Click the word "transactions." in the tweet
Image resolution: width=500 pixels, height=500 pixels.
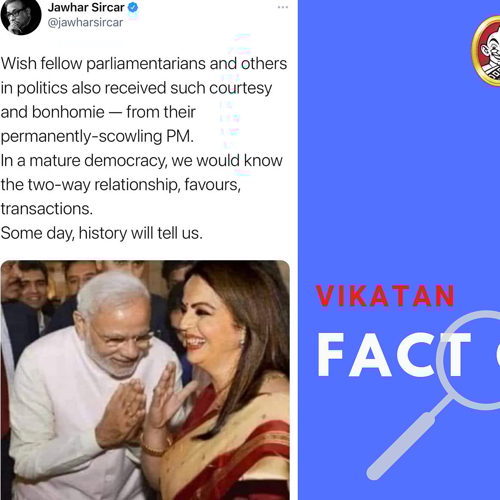click(47, 209)
